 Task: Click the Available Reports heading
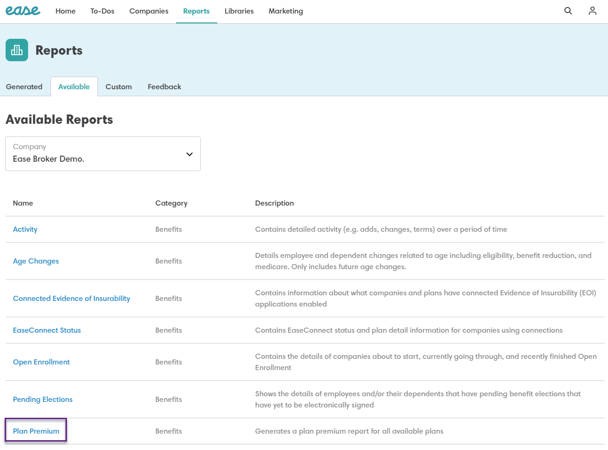pyautogui.click(x=59, y=120)
